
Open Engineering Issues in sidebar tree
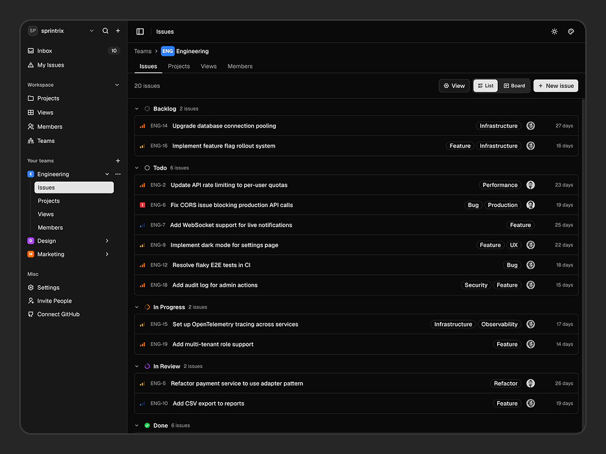pyautogui.click(x=74, y=188)
